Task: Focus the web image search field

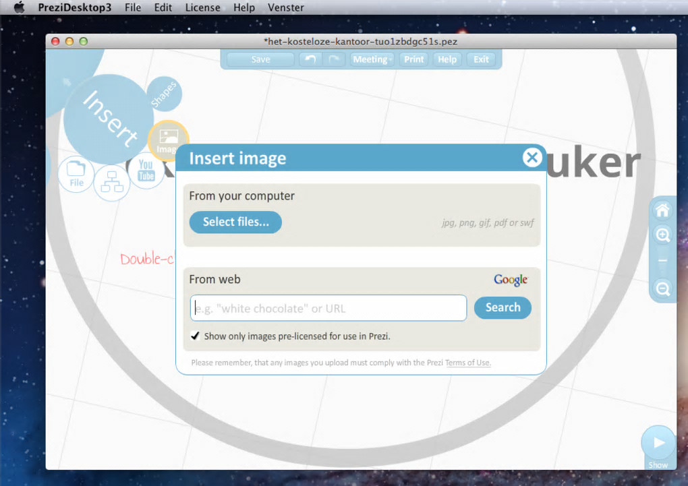Action: pos(328,308)
